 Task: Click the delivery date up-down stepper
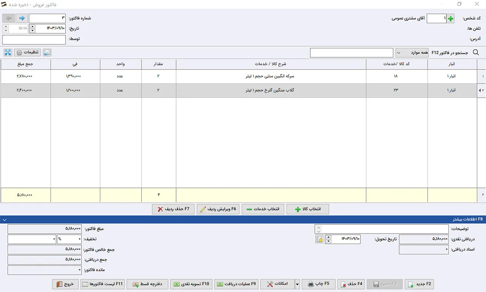328,239
